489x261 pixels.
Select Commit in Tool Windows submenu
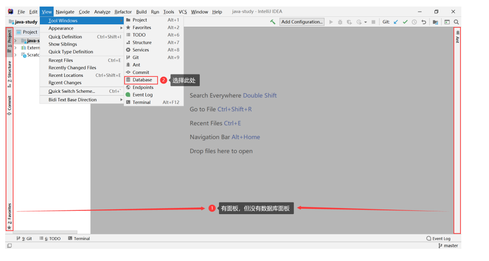[x=153, y=72]
